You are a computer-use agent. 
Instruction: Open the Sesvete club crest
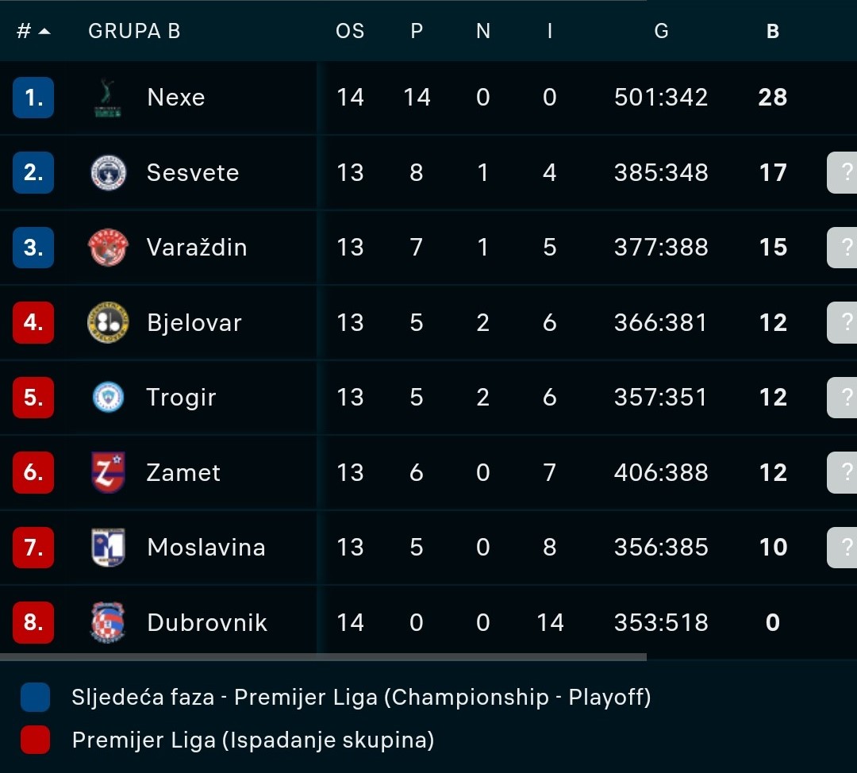[108, 173]
